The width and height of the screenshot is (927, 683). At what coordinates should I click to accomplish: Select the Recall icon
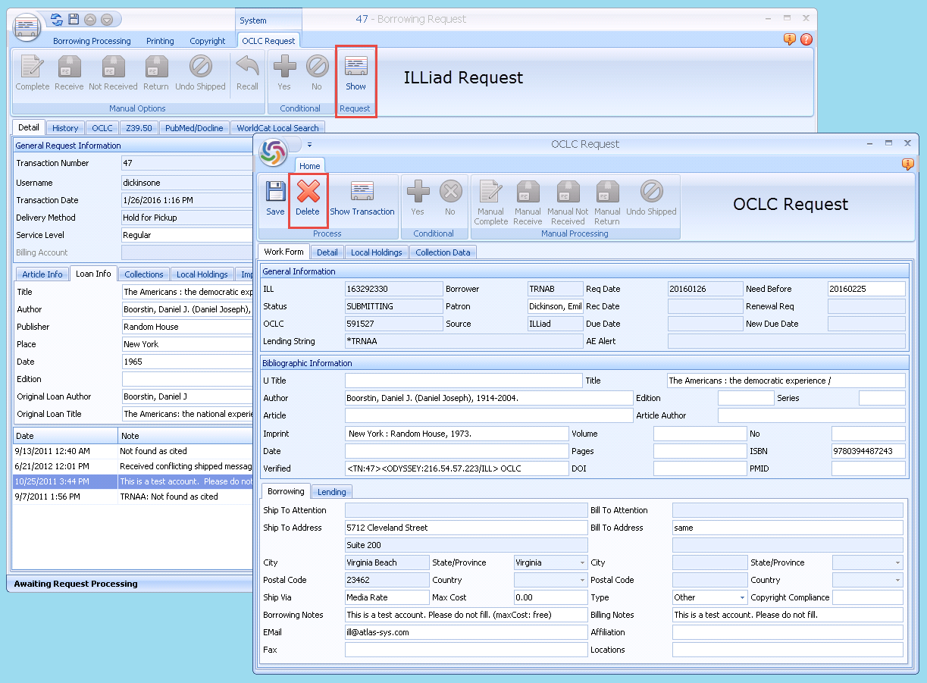pyautogui.click(x=247, y=74)
